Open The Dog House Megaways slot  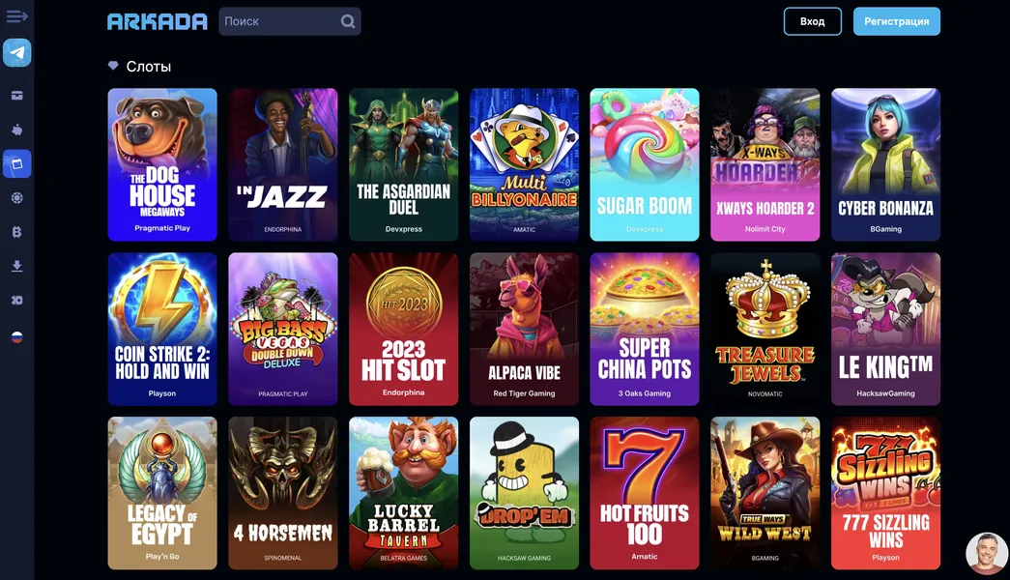pyautogui.click(x=162, y=164)
